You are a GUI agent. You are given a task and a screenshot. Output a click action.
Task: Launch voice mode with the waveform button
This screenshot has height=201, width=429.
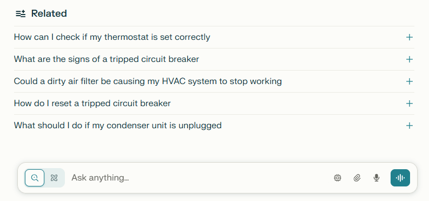pyautogui.click(x=400, y=178)
